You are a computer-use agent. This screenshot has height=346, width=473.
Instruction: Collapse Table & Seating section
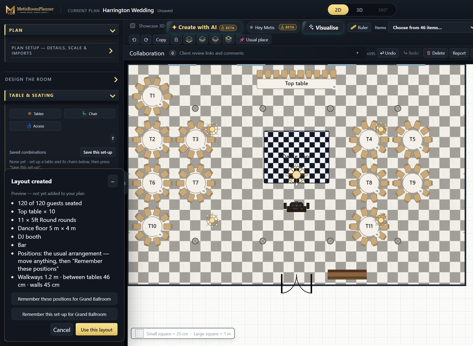(x=113, y=96)
